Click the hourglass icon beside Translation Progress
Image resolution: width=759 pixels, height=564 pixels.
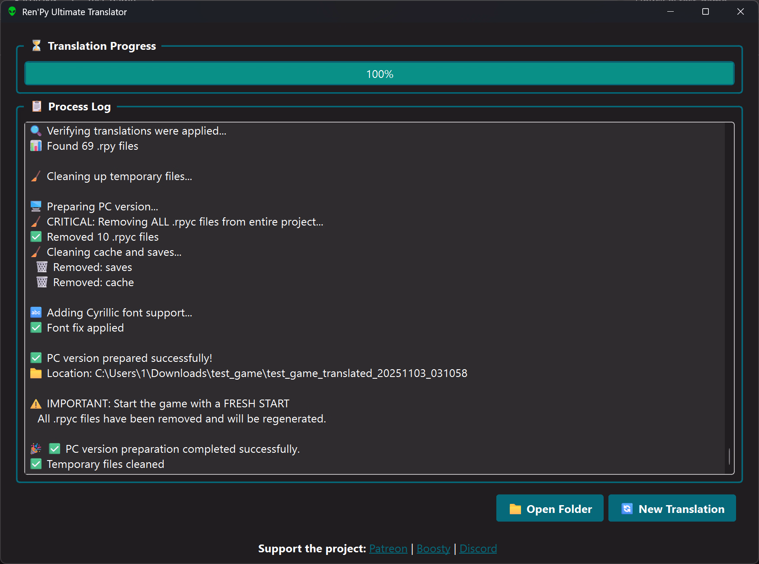36,46
